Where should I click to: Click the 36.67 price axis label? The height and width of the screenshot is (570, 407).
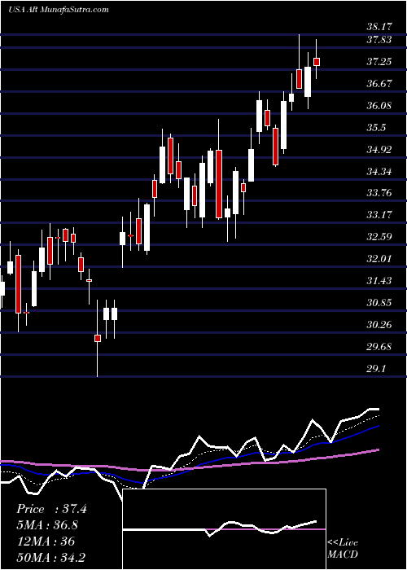pyautogui.click(x=379, y=84)
